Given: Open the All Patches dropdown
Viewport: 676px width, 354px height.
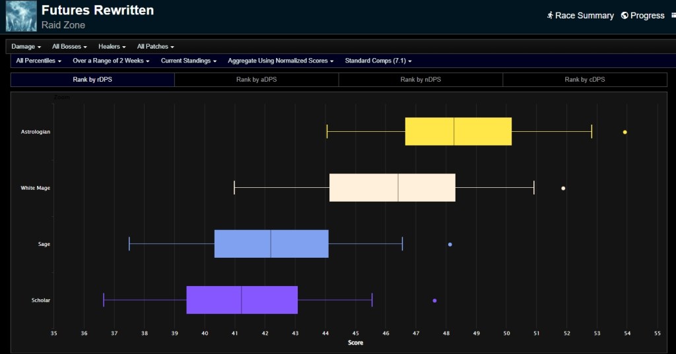Looking at the screenshot, I should 155,47.
